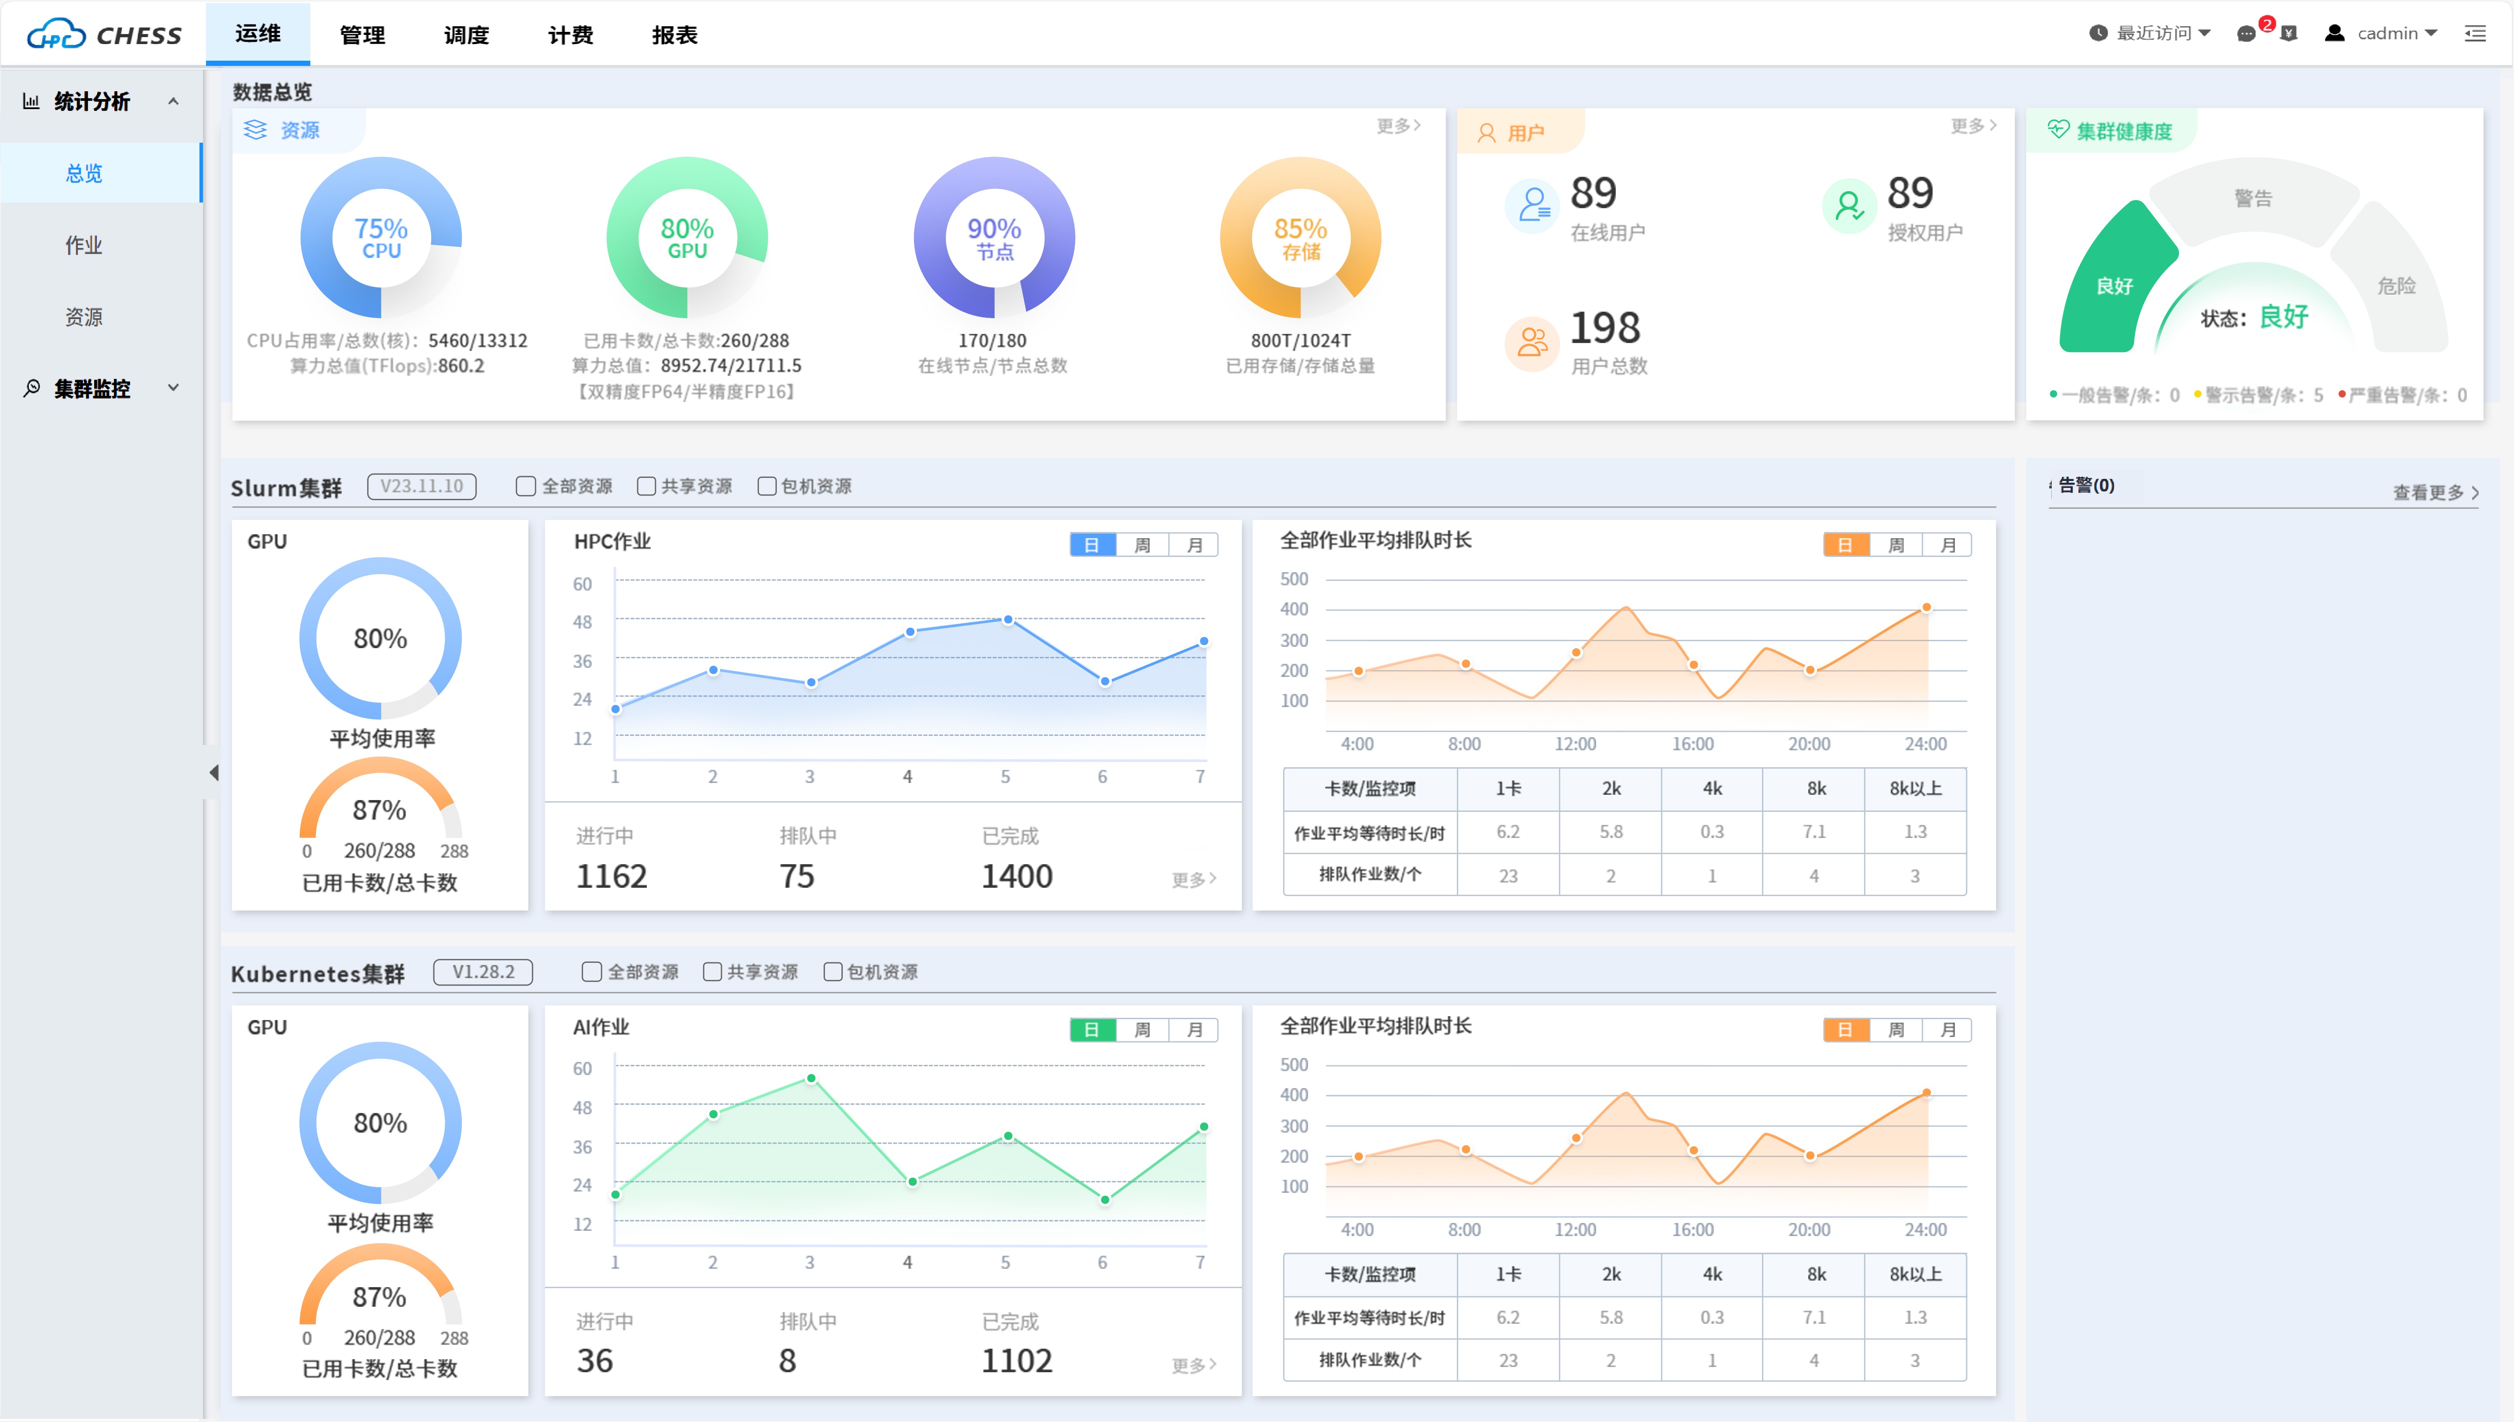The width and height of the screenshot is (2514, 1422).
Task: Click the Kubernetes 已完成 count 1102
Action: 1017,1360
